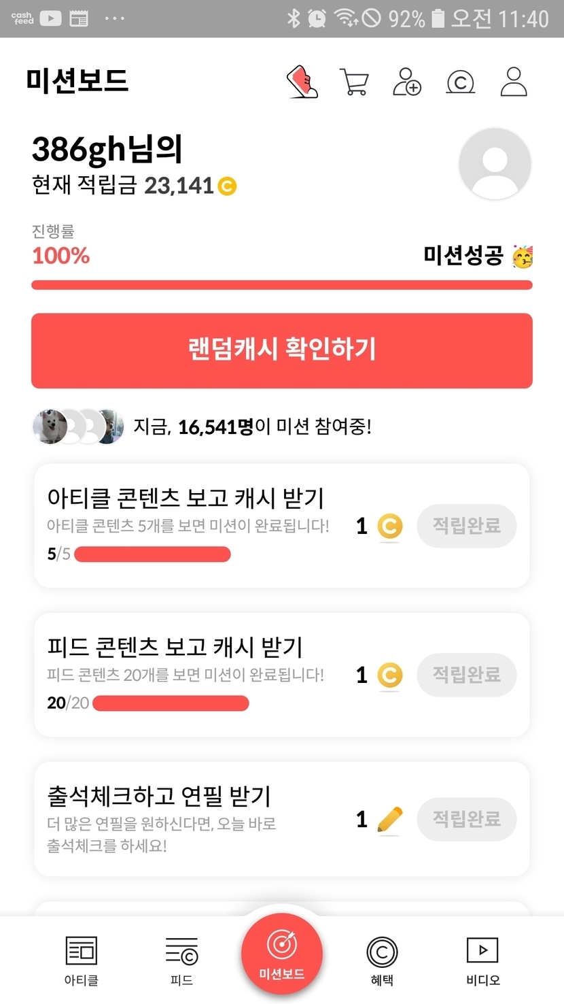This screenshot has height=1004, width=564.
Task: Tap the feed mission coin icon
Action: point(389,675)
